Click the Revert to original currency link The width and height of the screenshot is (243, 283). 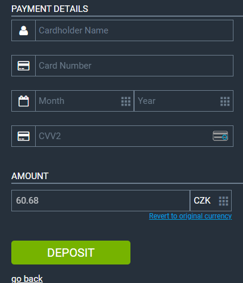tap(191, 216)
